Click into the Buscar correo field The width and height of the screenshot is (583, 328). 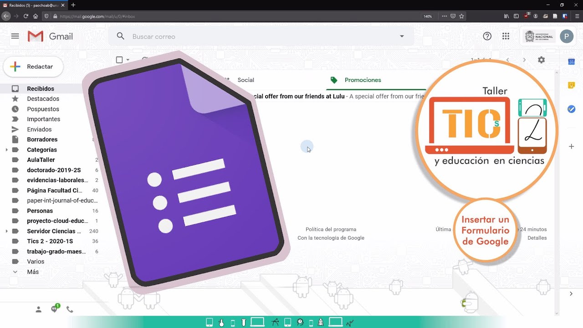click(x=262, y=36)
